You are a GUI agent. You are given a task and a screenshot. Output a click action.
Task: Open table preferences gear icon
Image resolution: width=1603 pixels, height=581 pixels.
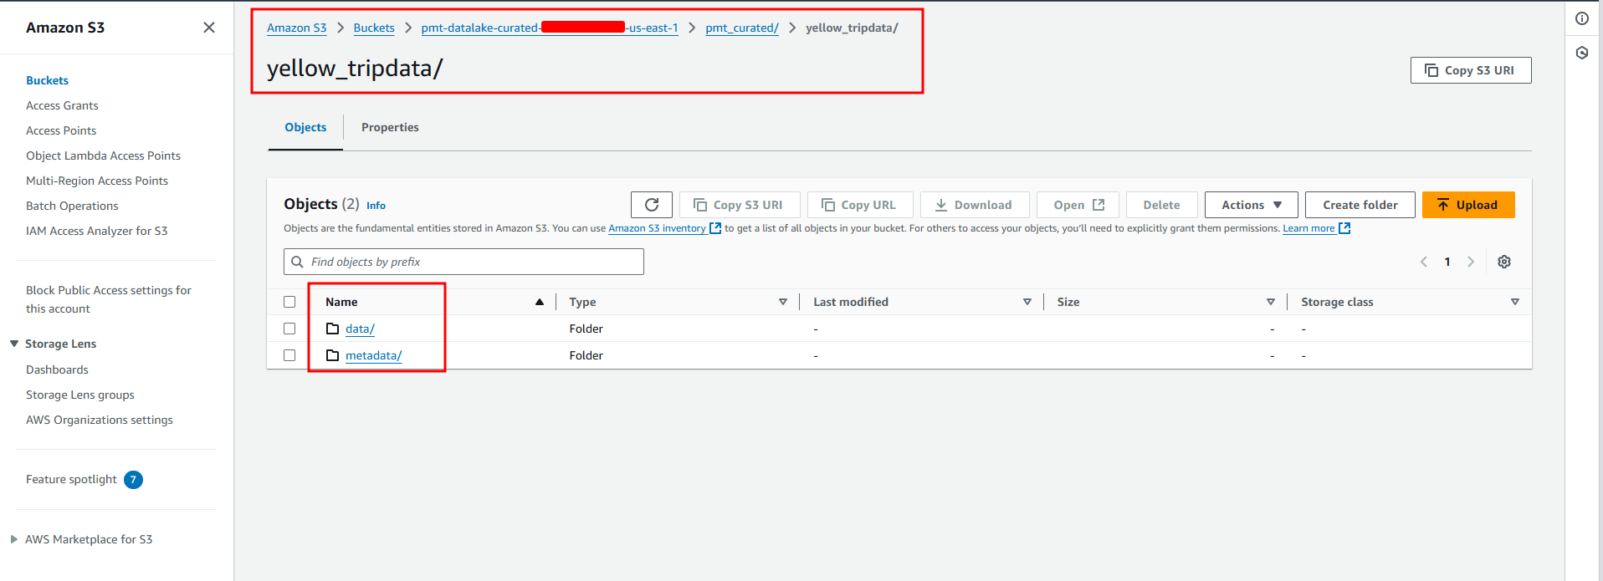click(1503, 262)
